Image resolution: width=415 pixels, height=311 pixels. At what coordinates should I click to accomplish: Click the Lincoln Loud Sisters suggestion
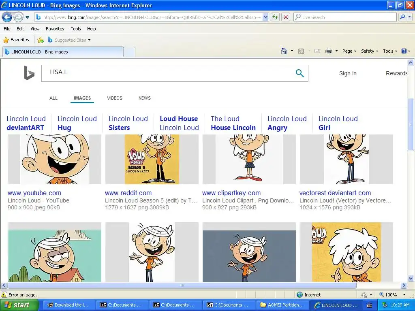tap(128, 123)
